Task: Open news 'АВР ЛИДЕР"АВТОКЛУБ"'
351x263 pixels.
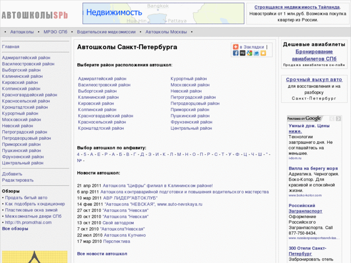Action: click(x=130, y=198)
